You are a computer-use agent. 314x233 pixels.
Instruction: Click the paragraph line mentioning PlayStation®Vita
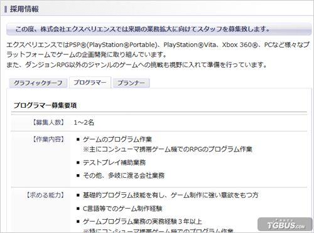click(158, 44)
